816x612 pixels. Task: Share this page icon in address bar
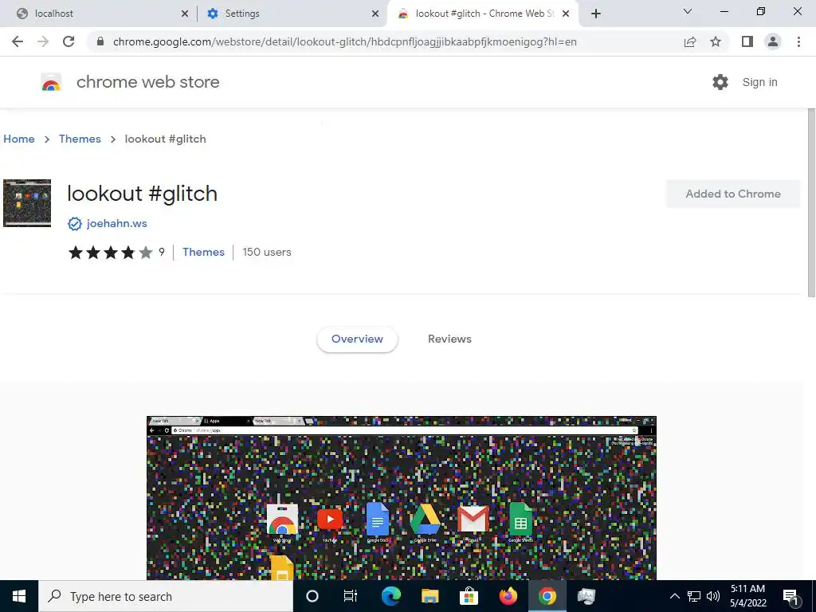[x=690, y=41]
